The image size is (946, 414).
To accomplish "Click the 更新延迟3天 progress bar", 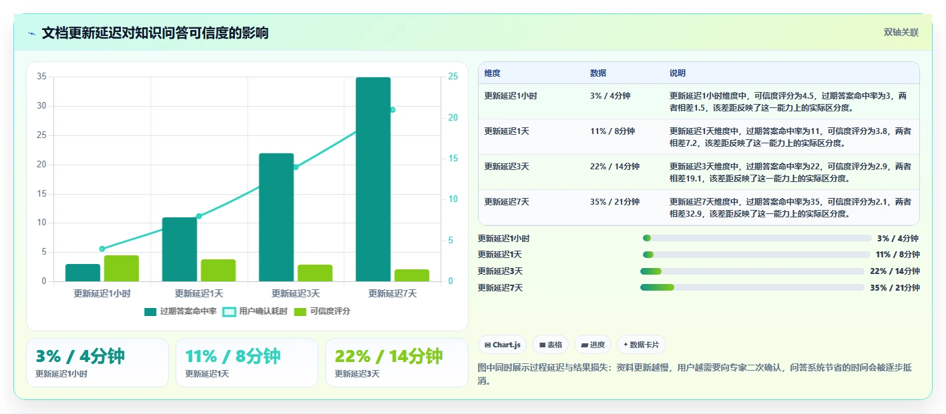I will pos(752,271).
